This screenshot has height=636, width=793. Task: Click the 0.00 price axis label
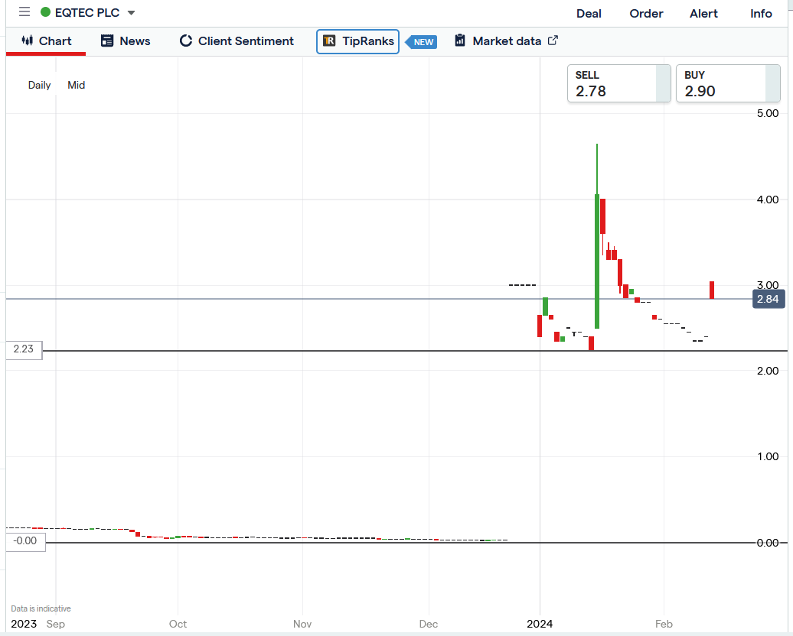[x=768, y=543]
